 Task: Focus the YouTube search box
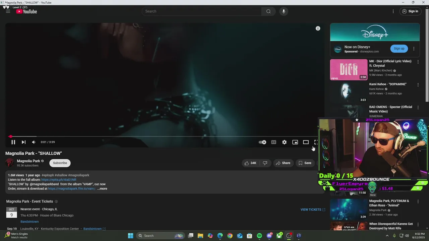tap(202, 11)
